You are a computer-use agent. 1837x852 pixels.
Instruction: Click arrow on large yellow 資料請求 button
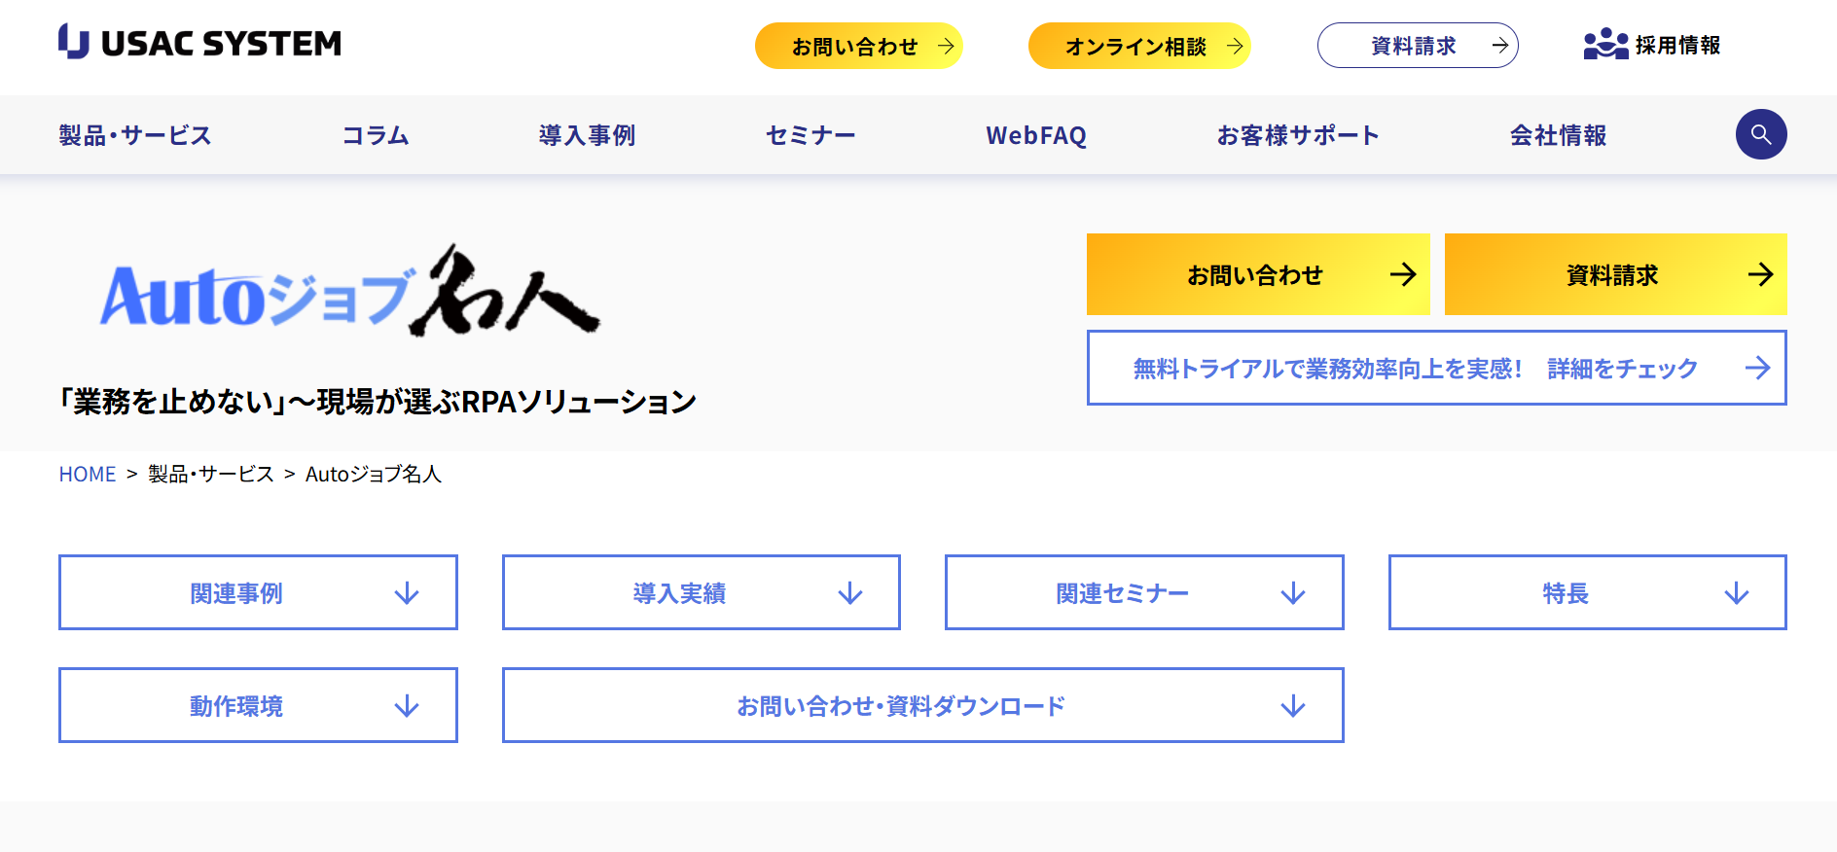(x=1759, y=275)
